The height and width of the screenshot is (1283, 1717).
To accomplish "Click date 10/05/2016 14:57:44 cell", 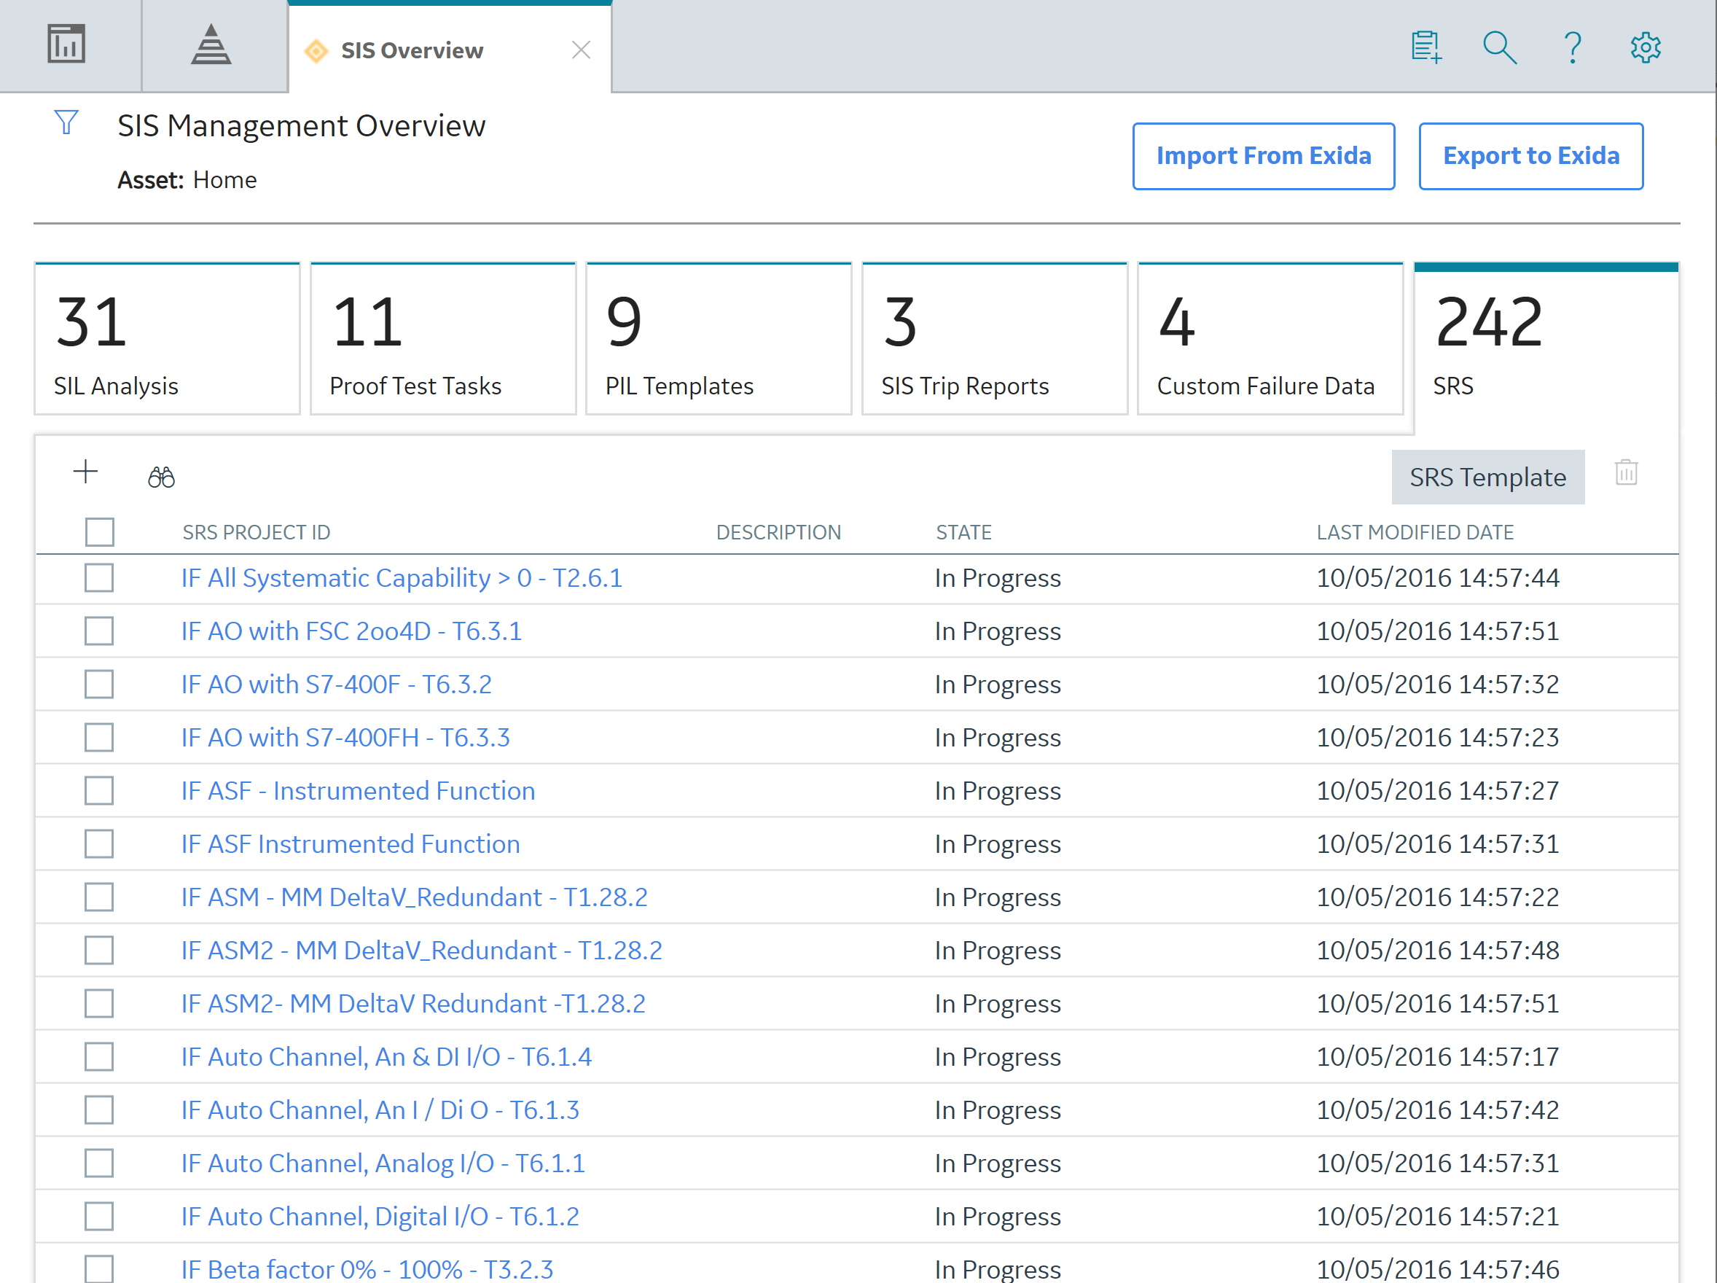I will 1438,578.
